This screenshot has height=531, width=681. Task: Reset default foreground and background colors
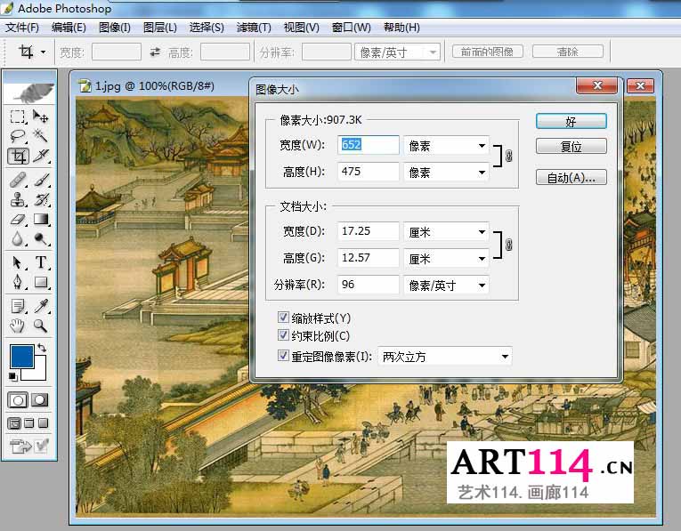point(12,376)
